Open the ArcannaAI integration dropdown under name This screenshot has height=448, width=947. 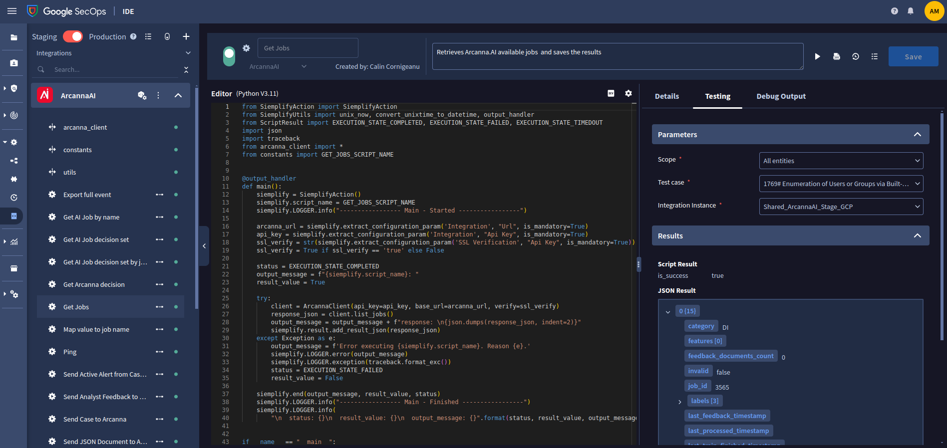coord(278,66)
